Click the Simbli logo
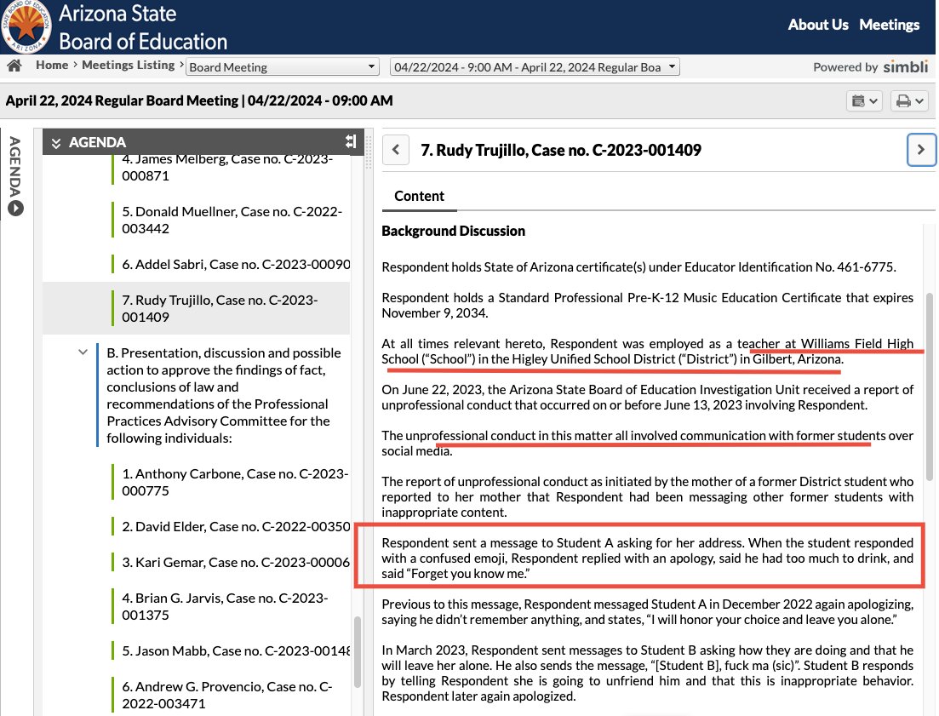Screen dimensions: 939x716 906,66
